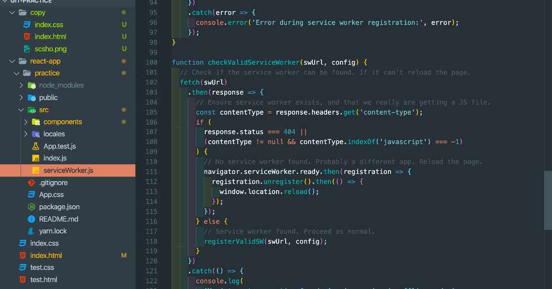The width and height of the screenshot is (552, 289).
Task: Click the copy folder icon
Action: (x=23, y=13)
